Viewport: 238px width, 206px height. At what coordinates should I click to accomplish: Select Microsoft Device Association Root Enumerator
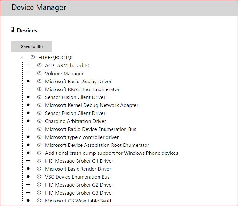pyautogui.click(x=97, y=145)
